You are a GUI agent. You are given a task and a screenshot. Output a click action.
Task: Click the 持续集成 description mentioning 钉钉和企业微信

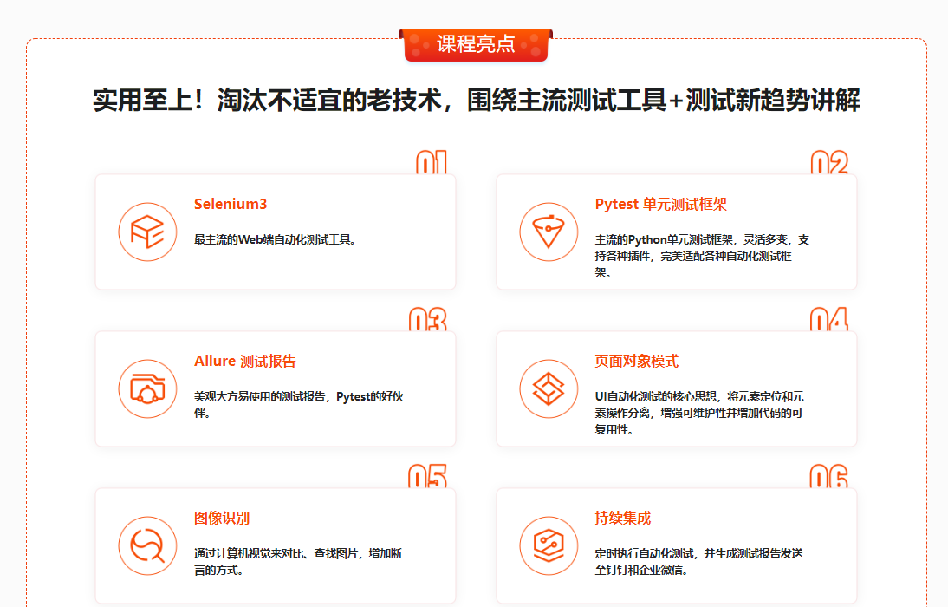point(698,561)
